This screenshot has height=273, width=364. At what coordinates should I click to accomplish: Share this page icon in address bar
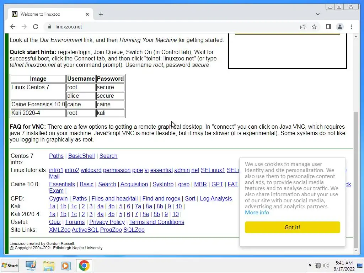(303, 27)
